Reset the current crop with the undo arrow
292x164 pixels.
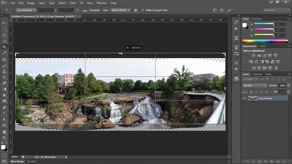click(x=215, y=10)
